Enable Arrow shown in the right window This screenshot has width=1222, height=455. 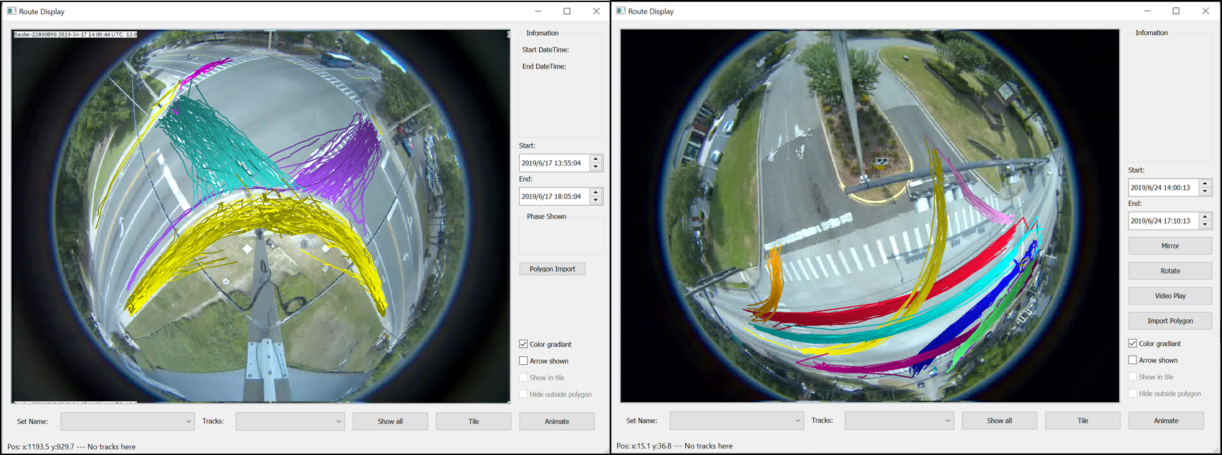1133,360
